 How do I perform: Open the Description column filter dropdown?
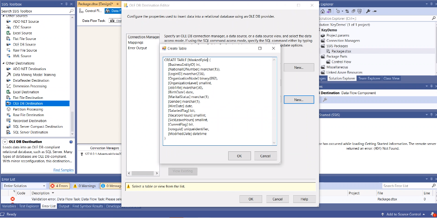[x=53, y=193]
